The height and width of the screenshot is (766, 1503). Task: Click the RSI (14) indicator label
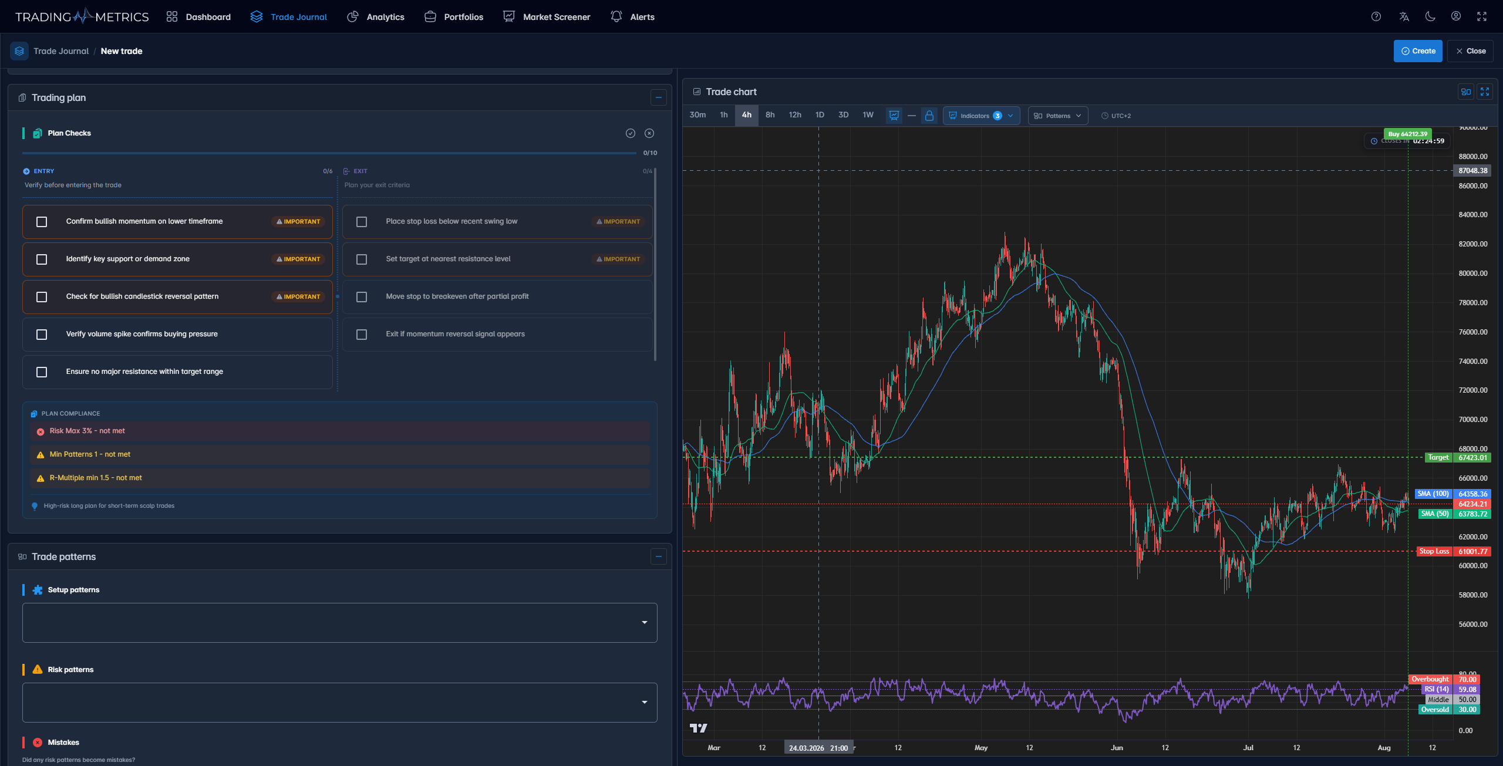coord(1436,689)
